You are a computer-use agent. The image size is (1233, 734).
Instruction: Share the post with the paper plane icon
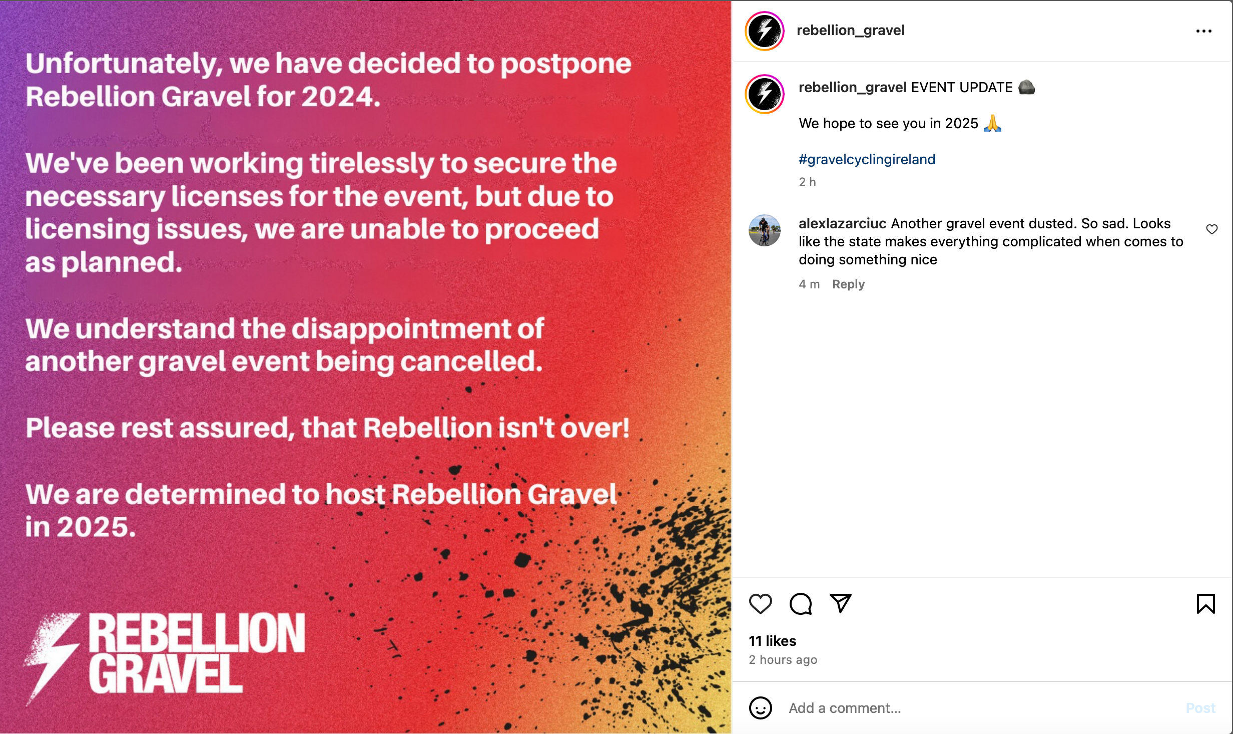point(840,603)
